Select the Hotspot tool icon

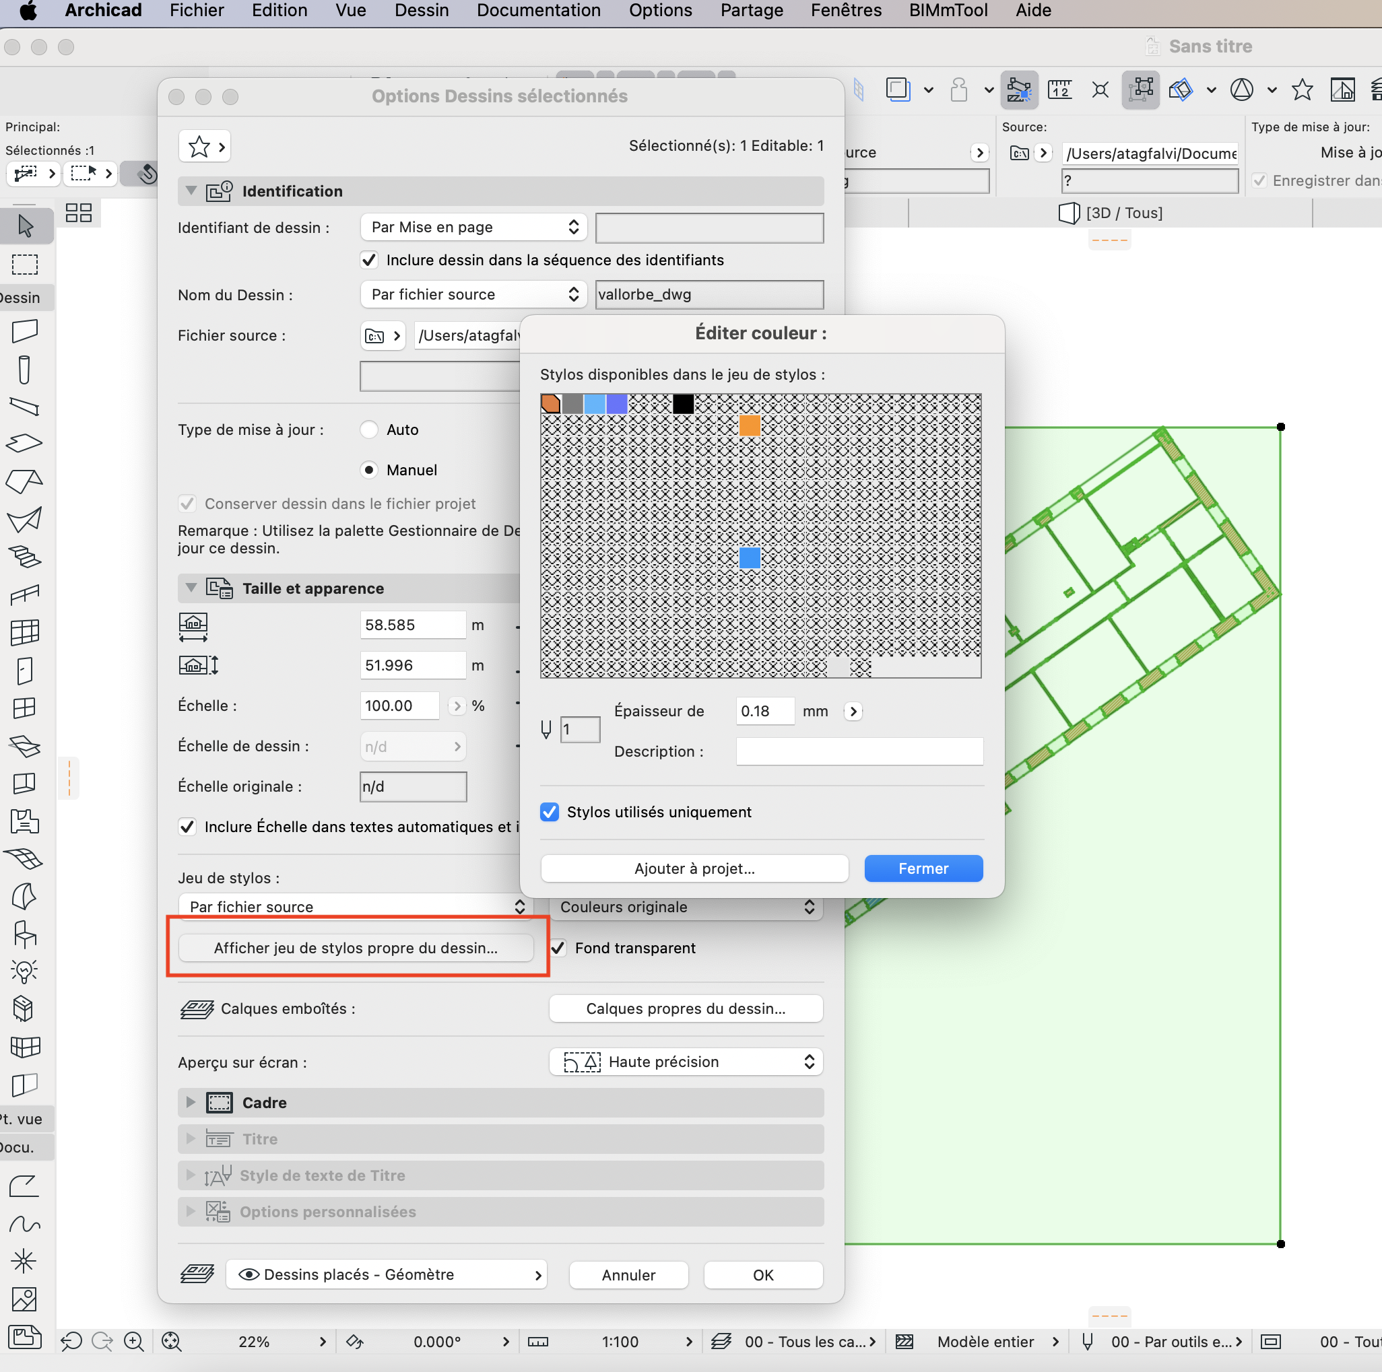(x=25, y=1261)
